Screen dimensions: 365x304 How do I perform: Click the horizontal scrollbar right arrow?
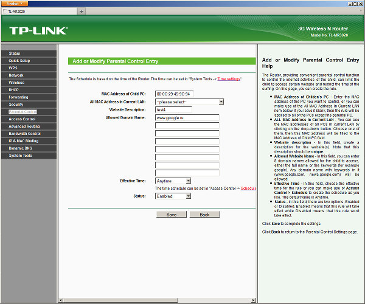click(x=253, y=300)
